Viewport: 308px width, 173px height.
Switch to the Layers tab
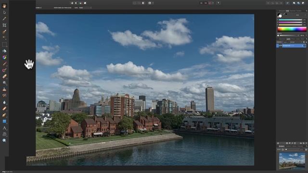pos(288,39)
